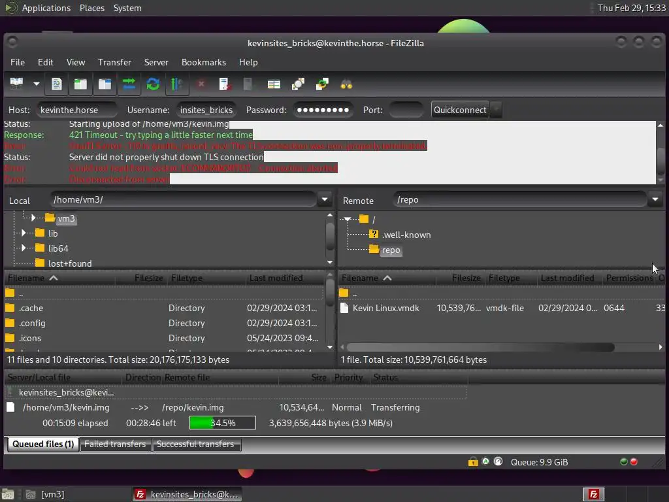The image size is (669, 502).
Task: Toggle the transfer queue display
Action: [129, 84]
